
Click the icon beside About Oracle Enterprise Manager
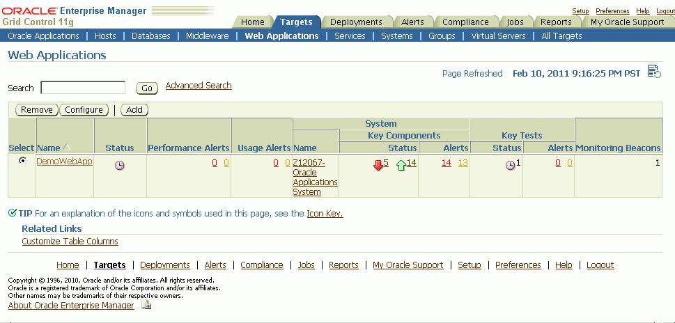147,305
